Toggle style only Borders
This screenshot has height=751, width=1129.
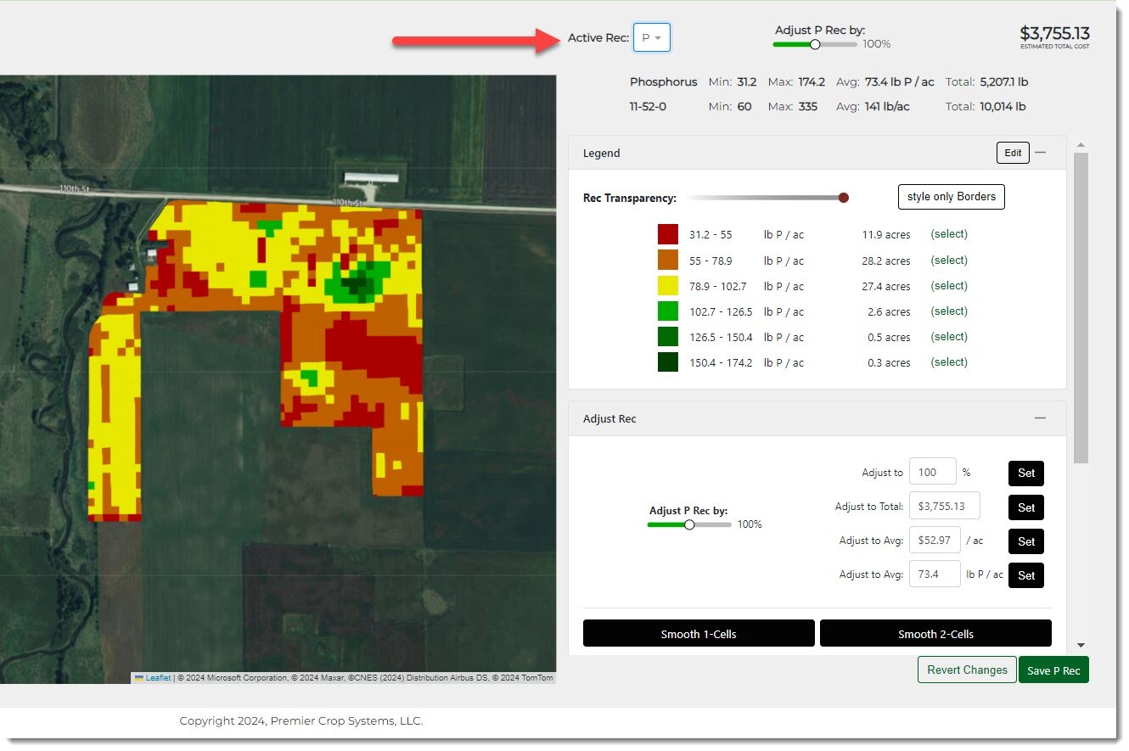tap(951, 197)
